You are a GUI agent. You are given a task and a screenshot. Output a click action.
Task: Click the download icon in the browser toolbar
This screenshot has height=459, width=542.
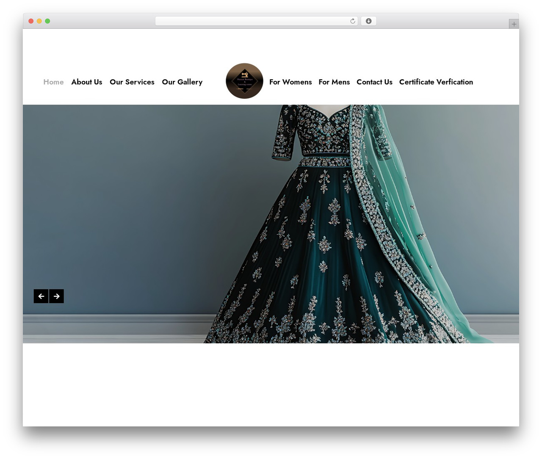[368, 21]
